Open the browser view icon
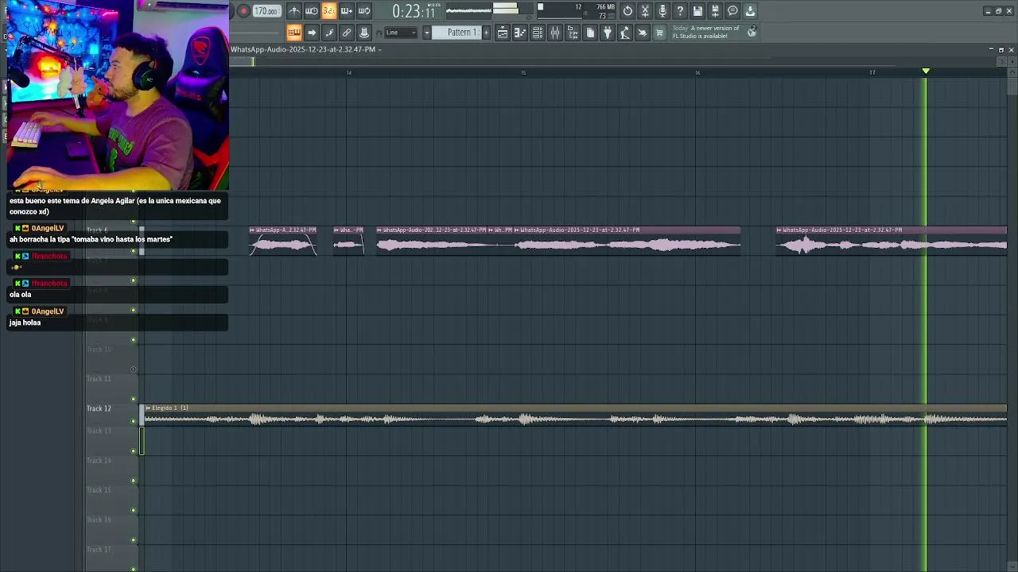This screenshot has width=1018, height=572. [573, 33]
